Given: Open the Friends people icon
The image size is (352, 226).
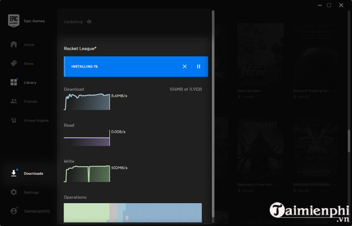Looking at the screenshot, I should [14, 101].
